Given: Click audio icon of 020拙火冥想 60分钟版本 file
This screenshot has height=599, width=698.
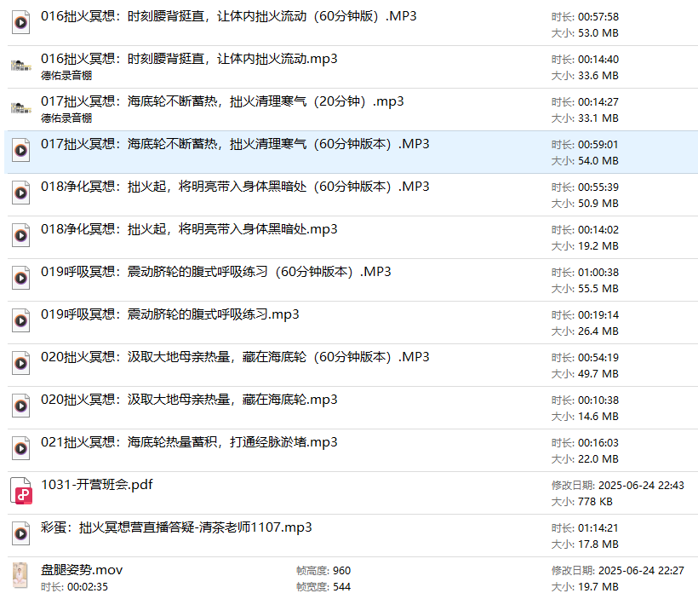Looking at the screenshot, I should [20, 364].
